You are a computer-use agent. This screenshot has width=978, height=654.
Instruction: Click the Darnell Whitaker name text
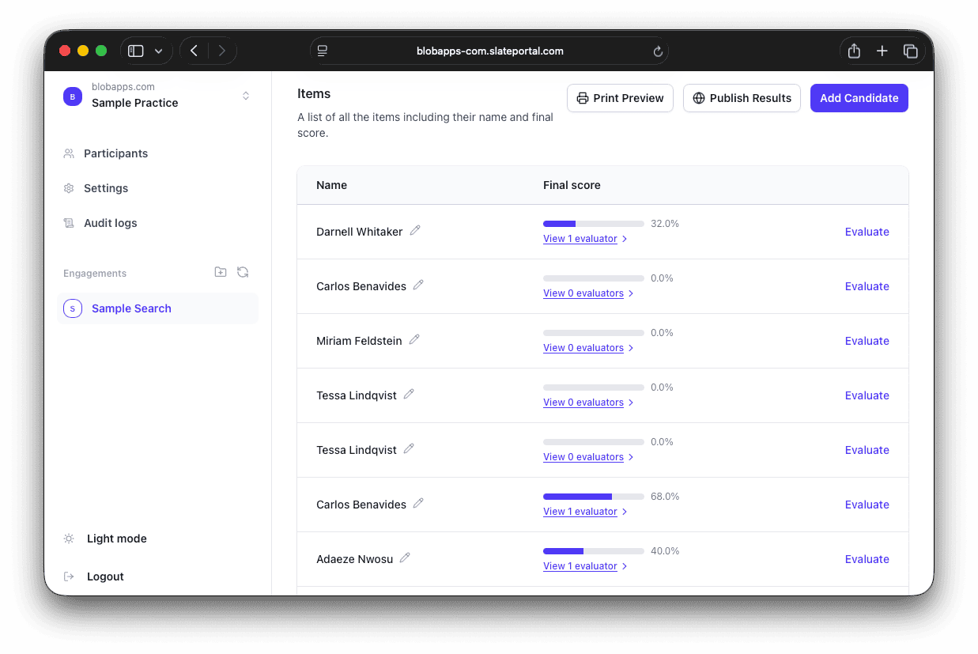point(360,232)
